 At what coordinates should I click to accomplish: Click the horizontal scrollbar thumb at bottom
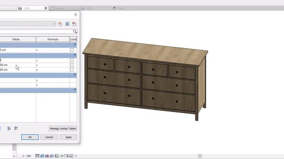[200, 156]
